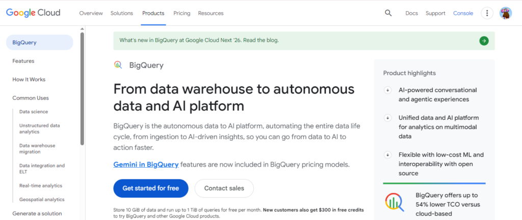Open Data warehouse migration sidebar item
Image resolution: width=522 pixels, height=220 pixels.
pyautogui.click(x=37, y=149)
